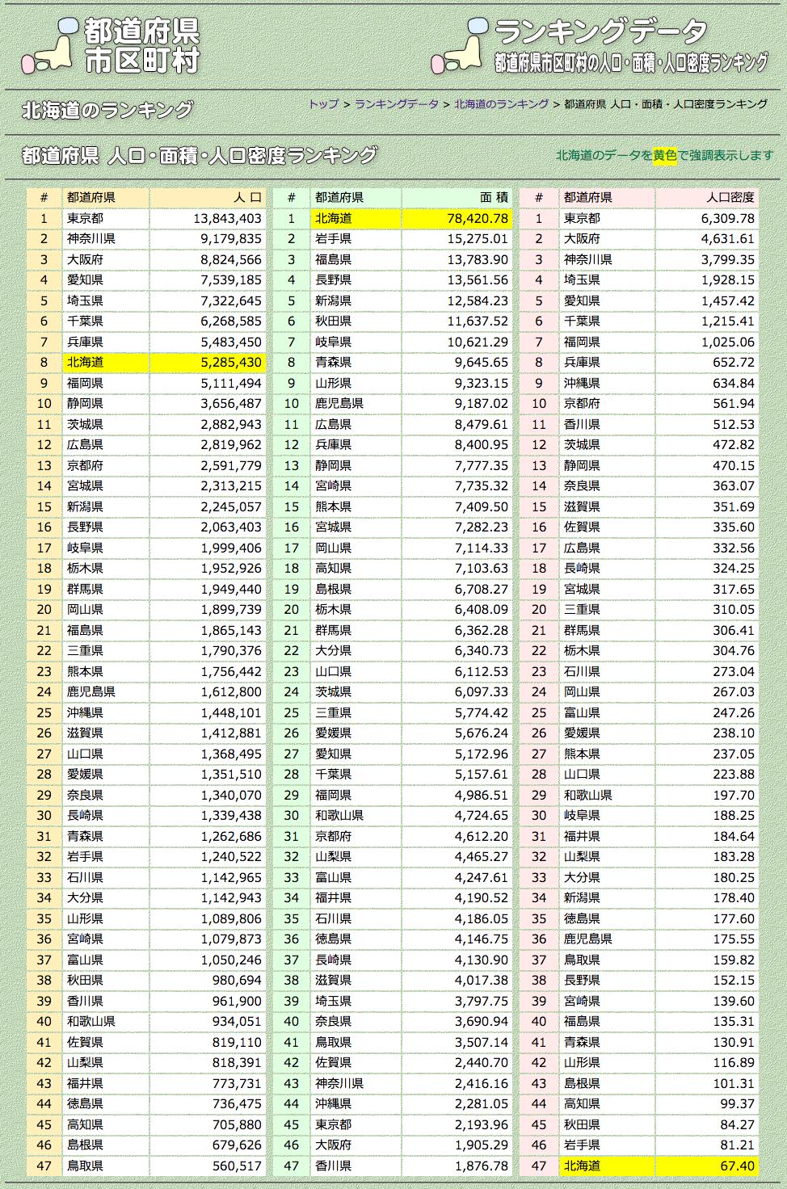This screenshot has height=1189, width=787.
Task: Click the density value 6,309.78
Action: (x=728, y=218)
